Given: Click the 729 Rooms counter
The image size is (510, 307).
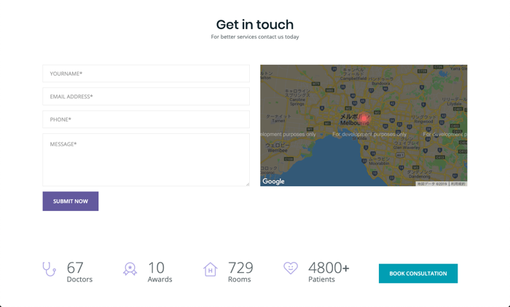Looking at the screenshot, I should 240,272.
